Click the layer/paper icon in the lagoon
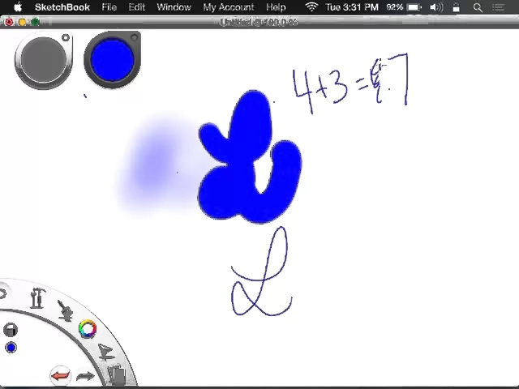519x389 pixels. click(11, 330)
